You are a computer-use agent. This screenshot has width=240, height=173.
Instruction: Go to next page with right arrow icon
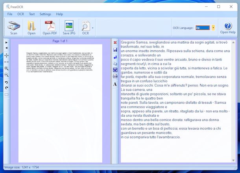tap(6, 42)
